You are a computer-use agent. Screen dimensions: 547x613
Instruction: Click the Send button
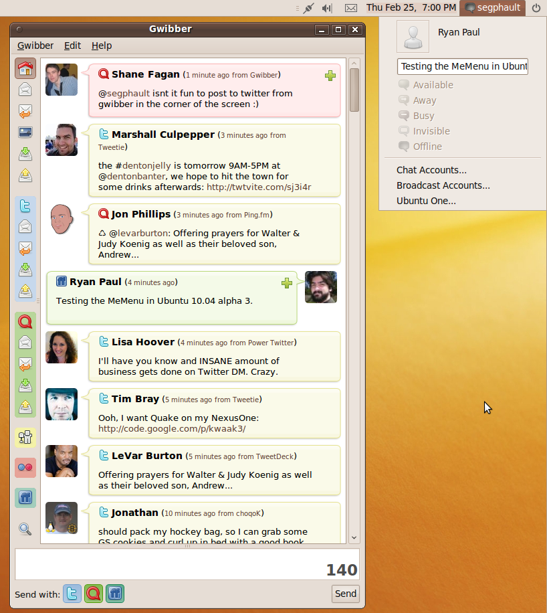(346, 594)
